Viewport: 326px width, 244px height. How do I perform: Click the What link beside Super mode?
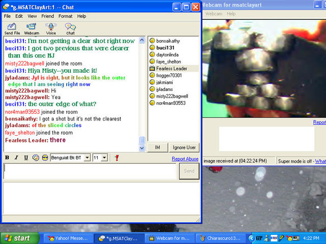[x=320, y=161]
